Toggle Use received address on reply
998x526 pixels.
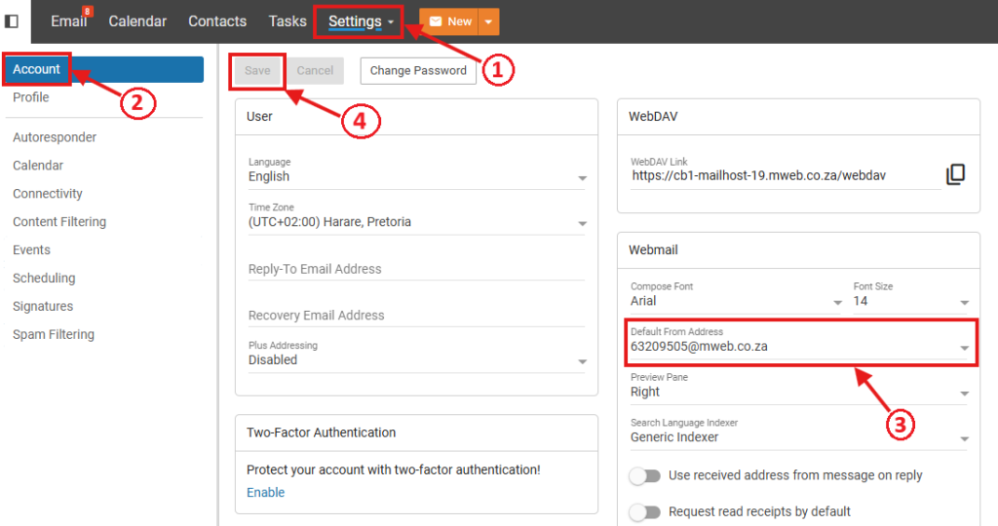pyautogui.click(x=645, y=475)
